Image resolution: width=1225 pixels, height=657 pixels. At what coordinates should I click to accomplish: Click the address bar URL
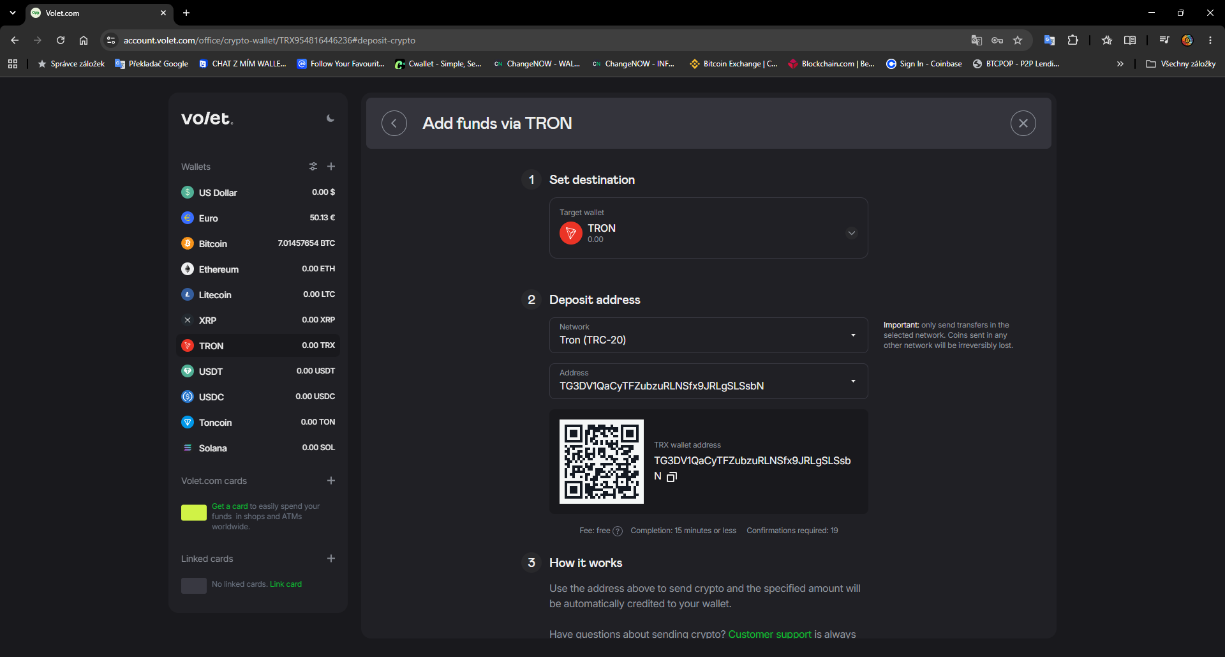(x=269, y=40)
